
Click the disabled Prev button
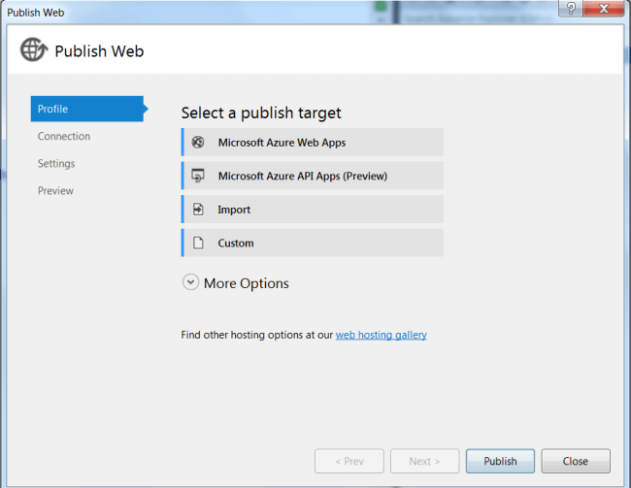(349, 461)
